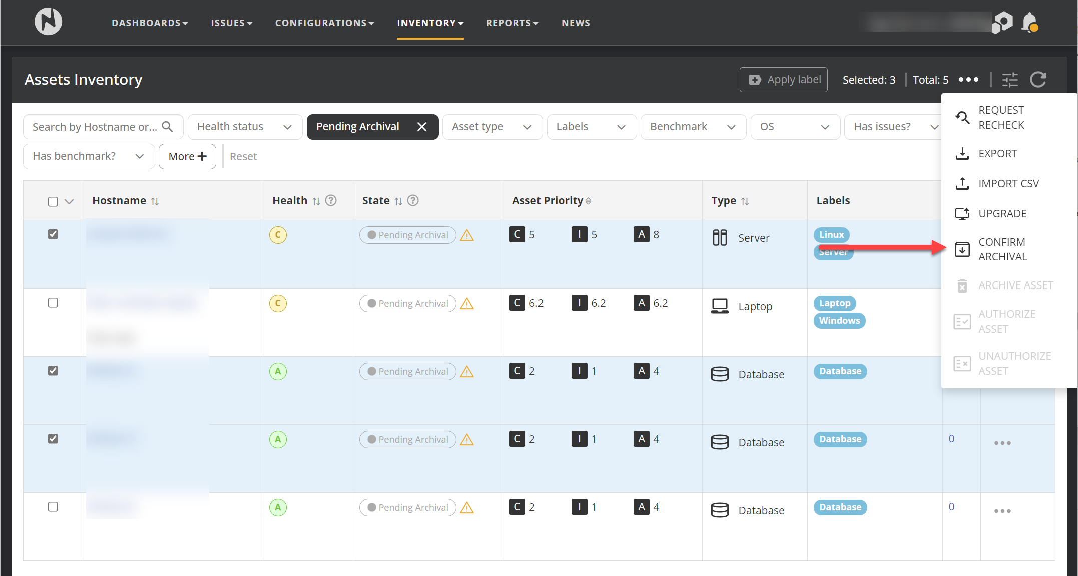1078x576 pixels.
Task: Sort table by Hostname column
Action: [x=155, y=201]
